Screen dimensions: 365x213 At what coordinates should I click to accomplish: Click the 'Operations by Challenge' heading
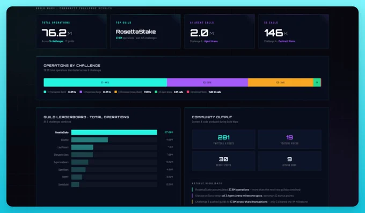(x=72, y=66)
